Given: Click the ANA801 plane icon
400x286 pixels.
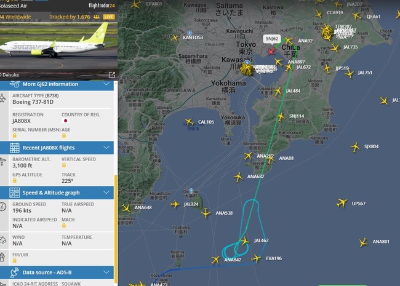Looking at the screenshot, I should point(363,242).
